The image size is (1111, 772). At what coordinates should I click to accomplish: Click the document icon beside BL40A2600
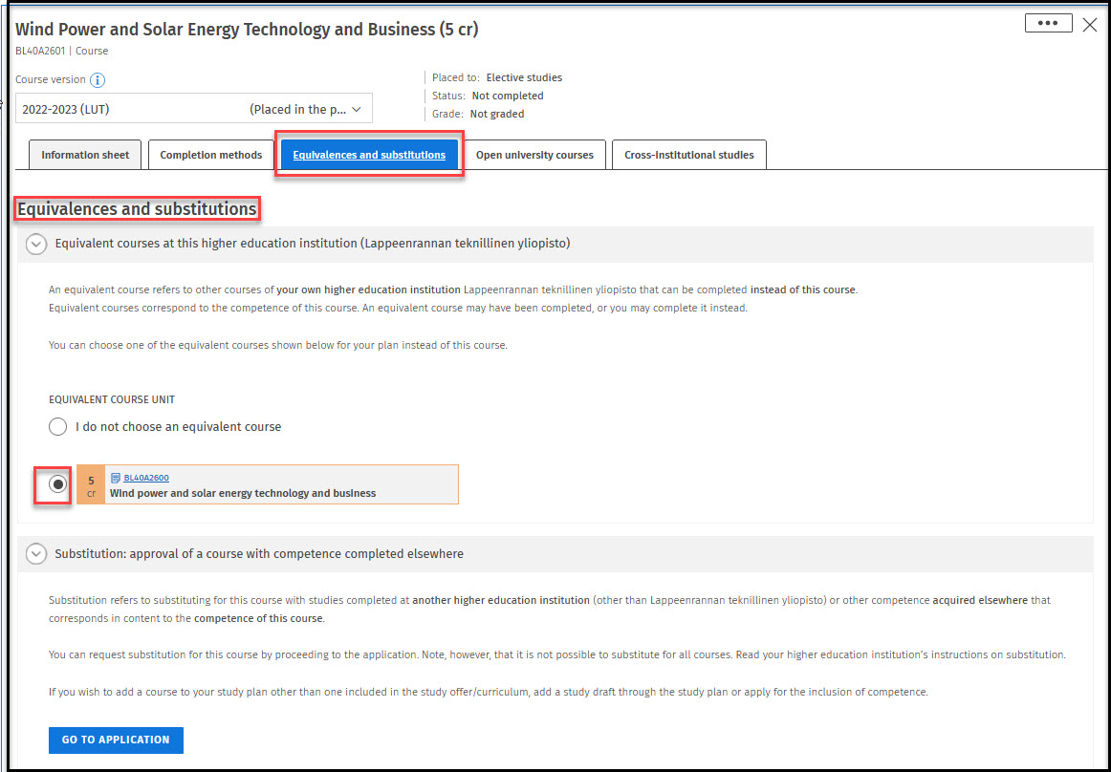(x=116, y=478)
